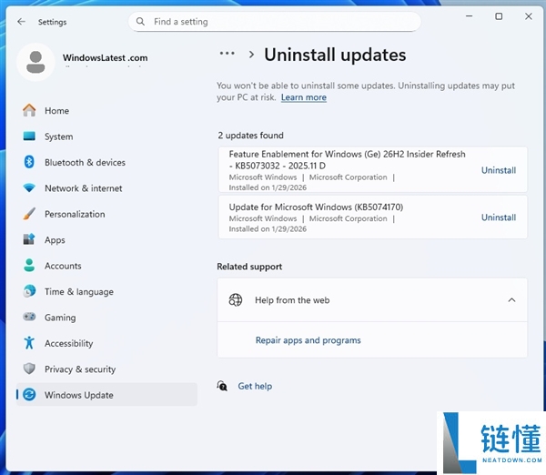Click into the Find a setting search box
The height and width of the screenshot is (475, 546).
tap(282, 22)
